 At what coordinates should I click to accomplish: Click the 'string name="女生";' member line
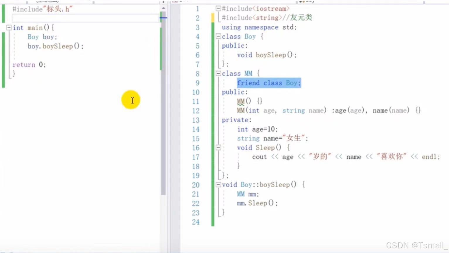coord(273,138)
